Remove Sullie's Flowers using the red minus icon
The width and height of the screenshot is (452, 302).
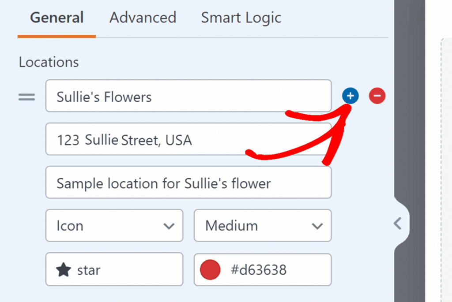377,96
